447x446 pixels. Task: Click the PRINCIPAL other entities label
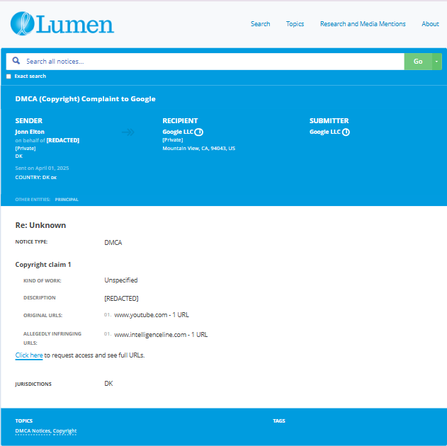point(67,200)
